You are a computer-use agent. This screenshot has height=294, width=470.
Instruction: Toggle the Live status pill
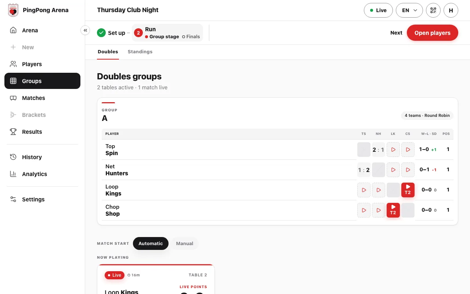coord(378,10)
